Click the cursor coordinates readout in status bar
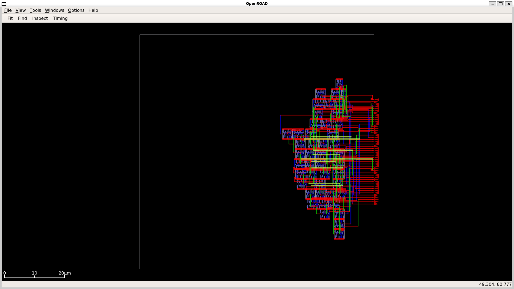This screenshot has width=514, height=289. coord(495,284)
